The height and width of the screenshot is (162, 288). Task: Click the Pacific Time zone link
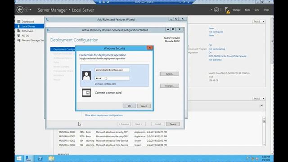[227, 56]
